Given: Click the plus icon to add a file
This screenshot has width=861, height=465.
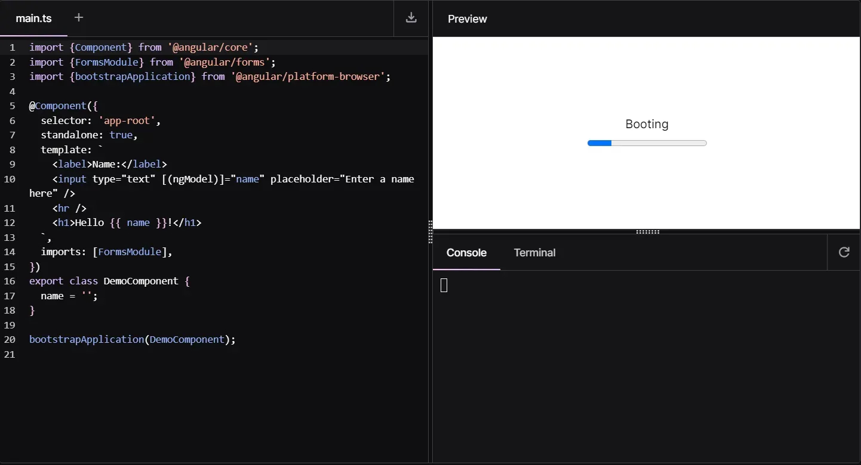Looking at the screenshot, I should tap(79, 18).
